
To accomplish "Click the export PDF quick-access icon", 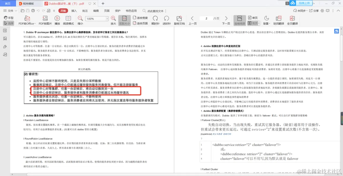I will pos(49,11).
